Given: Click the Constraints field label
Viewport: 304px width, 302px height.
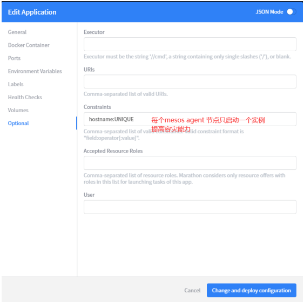Looking at the screenshot, I should (x=97, y=107).
